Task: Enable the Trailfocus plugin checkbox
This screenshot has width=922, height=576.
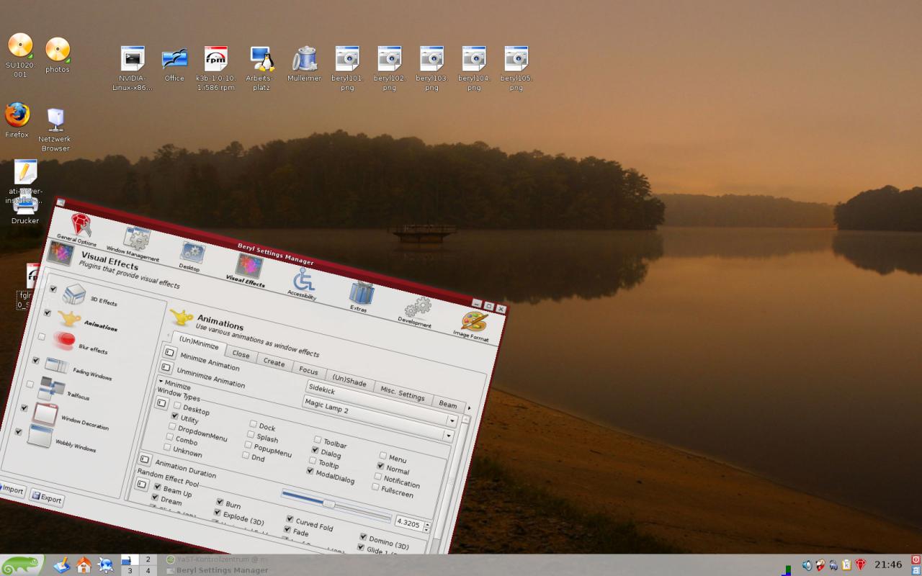Action: tap(30, 384)
